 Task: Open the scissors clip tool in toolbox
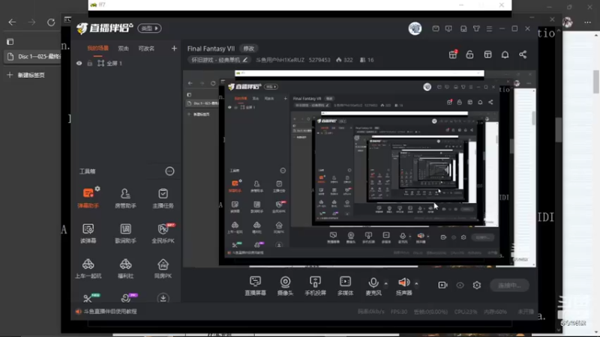point(88,298)
